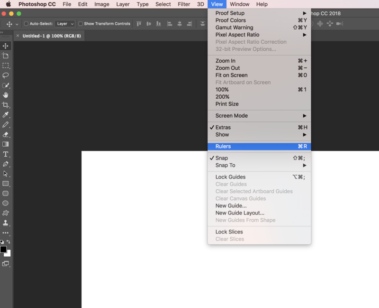Open the Move tool preset picker arrow
Image resolution: width=379 pixels, height=308 pixels.
(17, 24)
